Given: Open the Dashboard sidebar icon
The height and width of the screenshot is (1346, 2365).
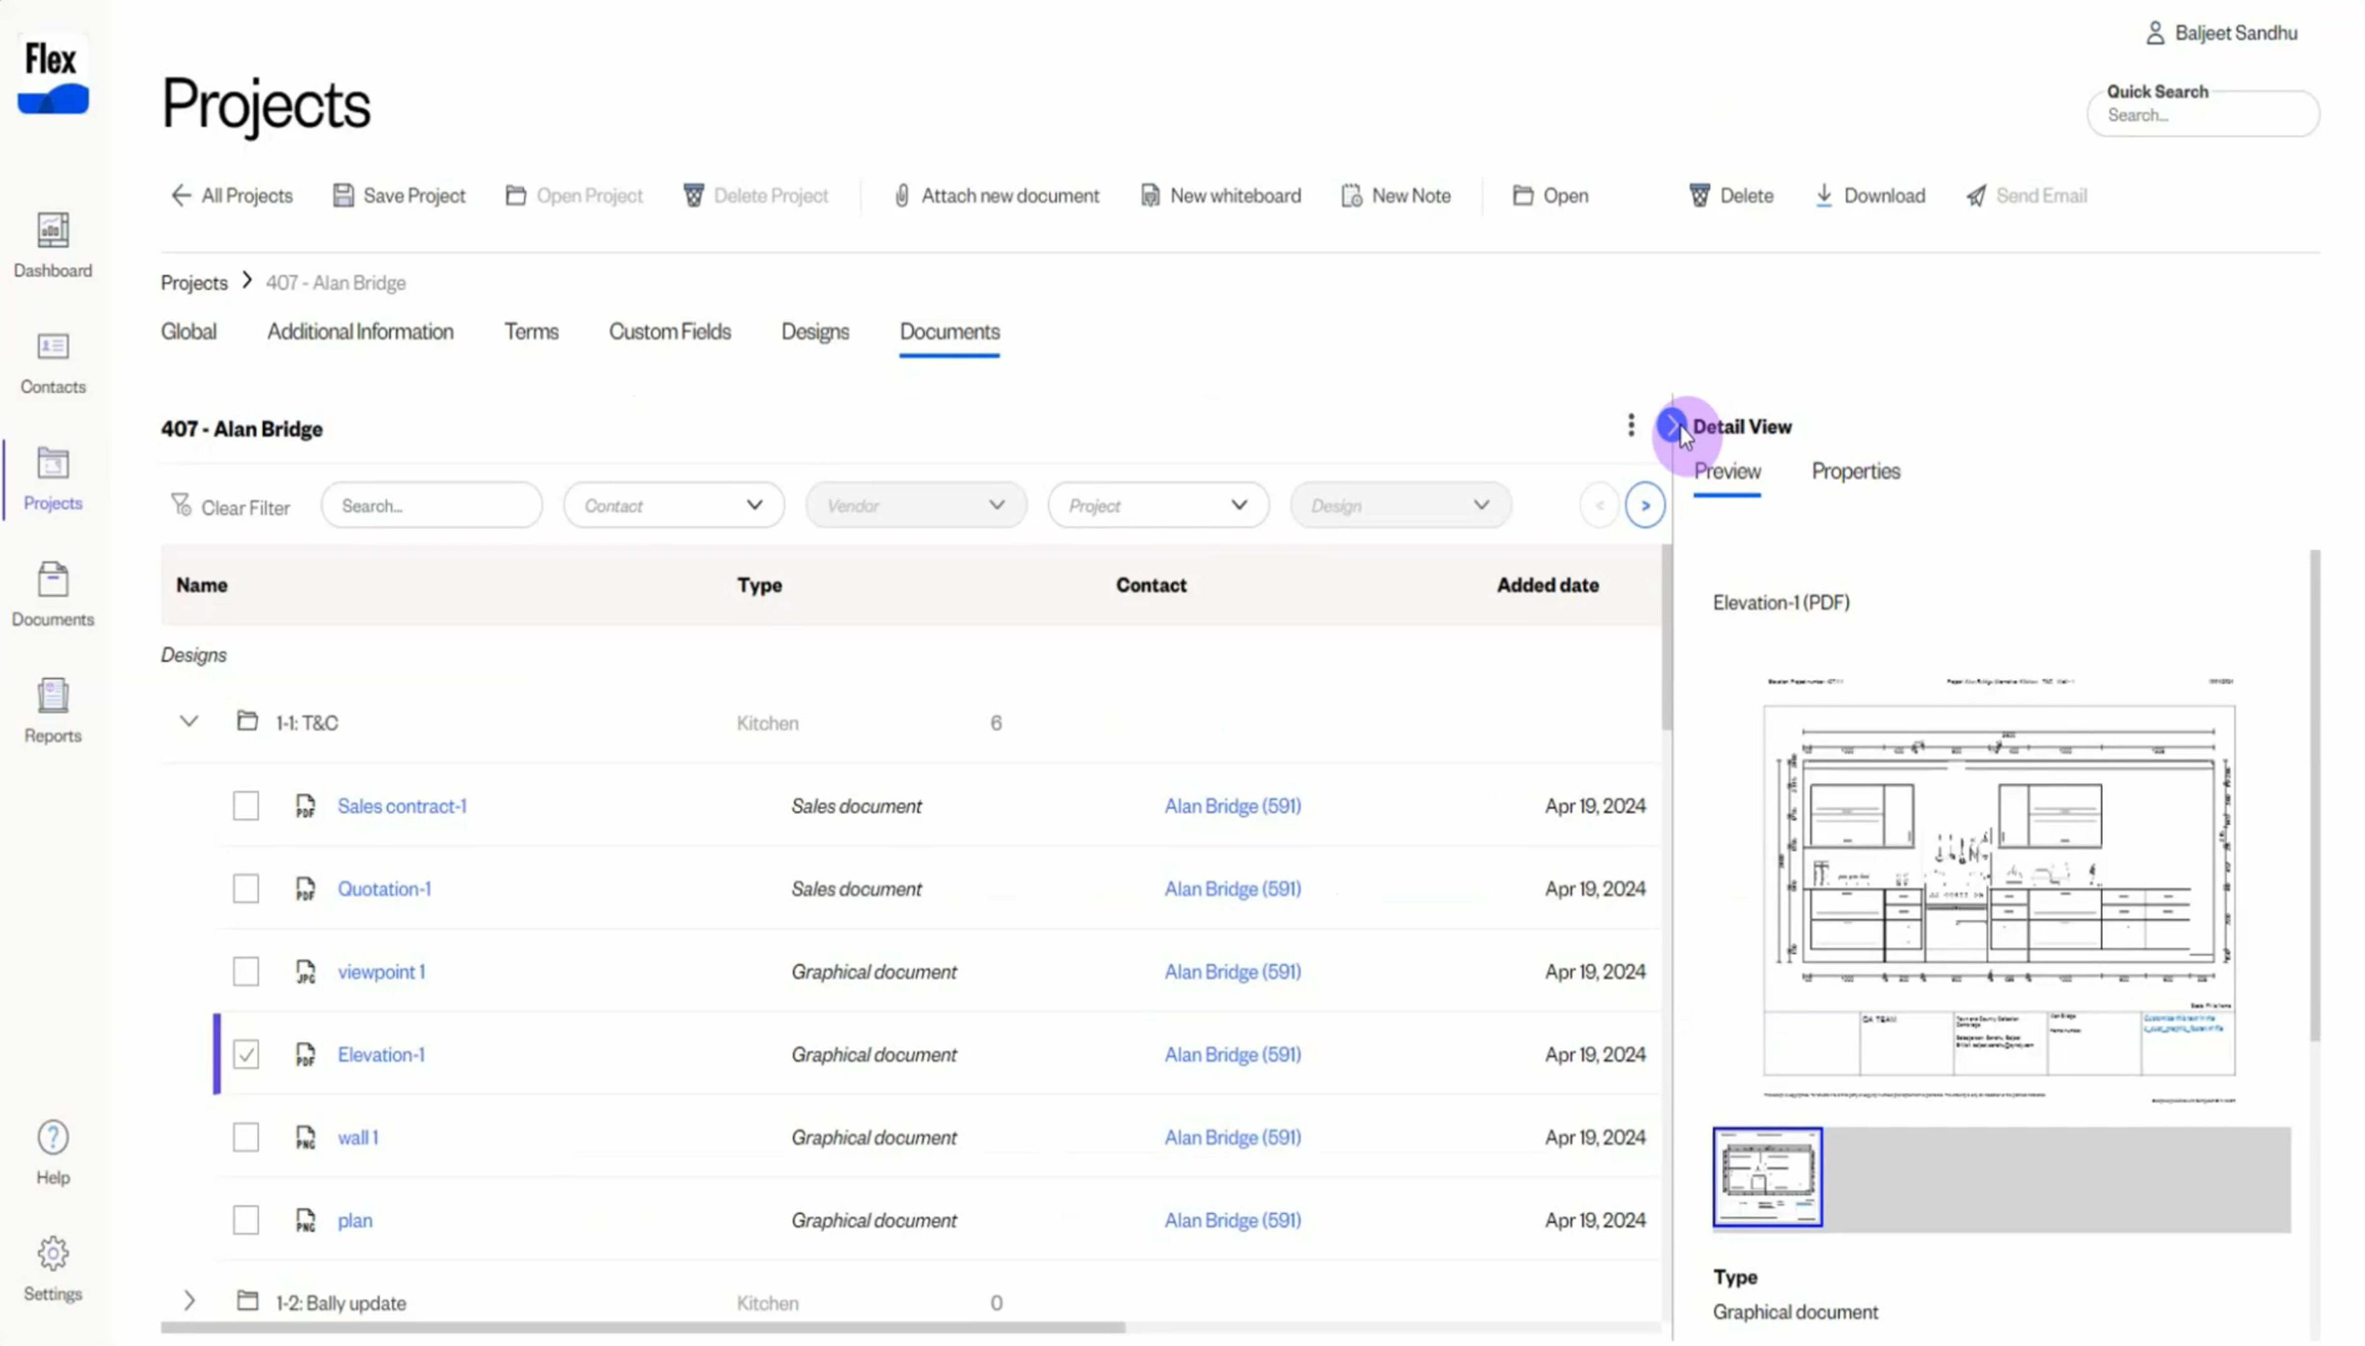Looking at the screenshot, I should click(x=53, y=230).
